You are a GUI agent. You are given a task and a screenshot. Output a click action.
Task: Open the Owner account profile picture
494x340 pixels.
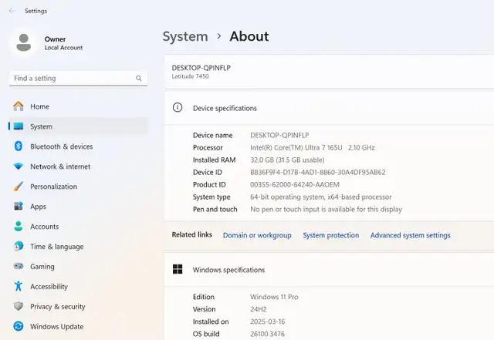click(x=24, y=42)
